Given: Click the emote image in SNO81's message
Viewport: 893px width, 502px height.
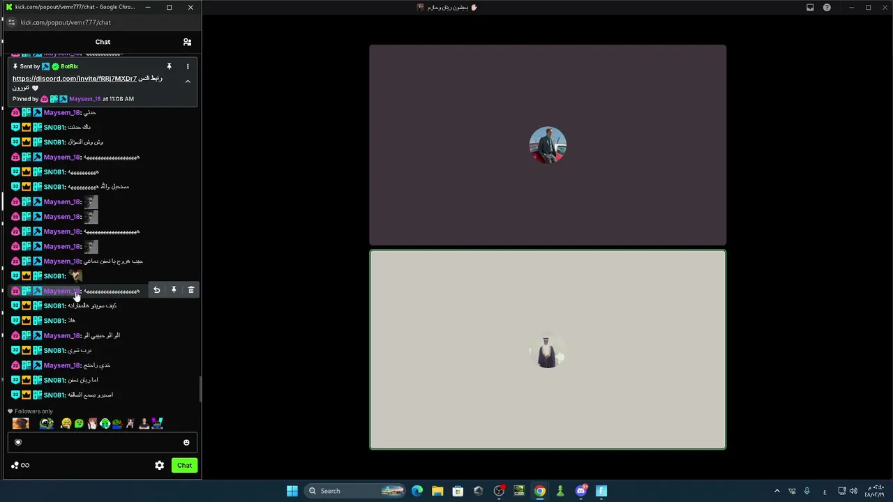Looking at the screenshot, I should point(75,276).
